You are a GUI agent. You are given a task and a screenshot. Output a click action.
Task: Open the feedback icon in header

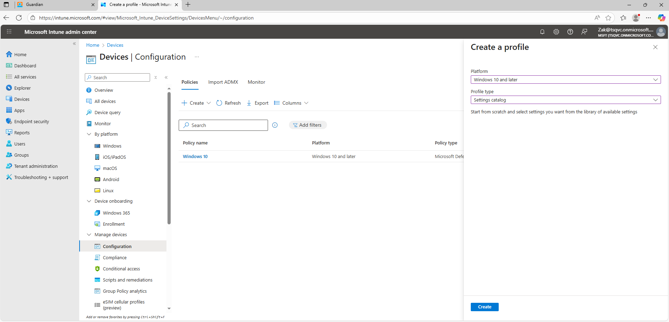point(584,32)
